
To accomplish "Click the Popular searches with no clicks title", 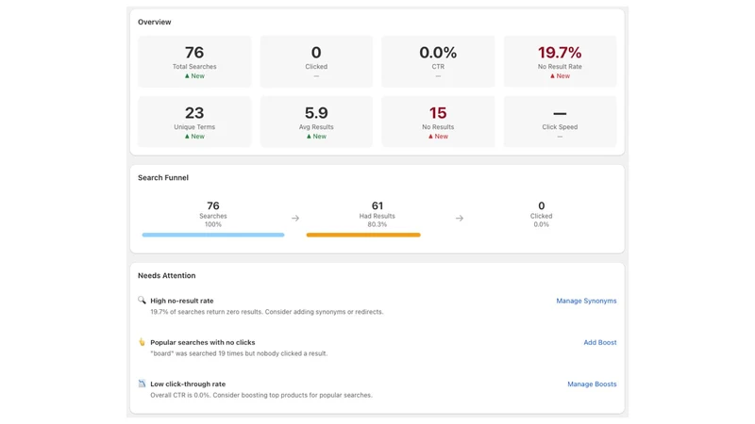I will pyautogui.click(x=203, y=343).
